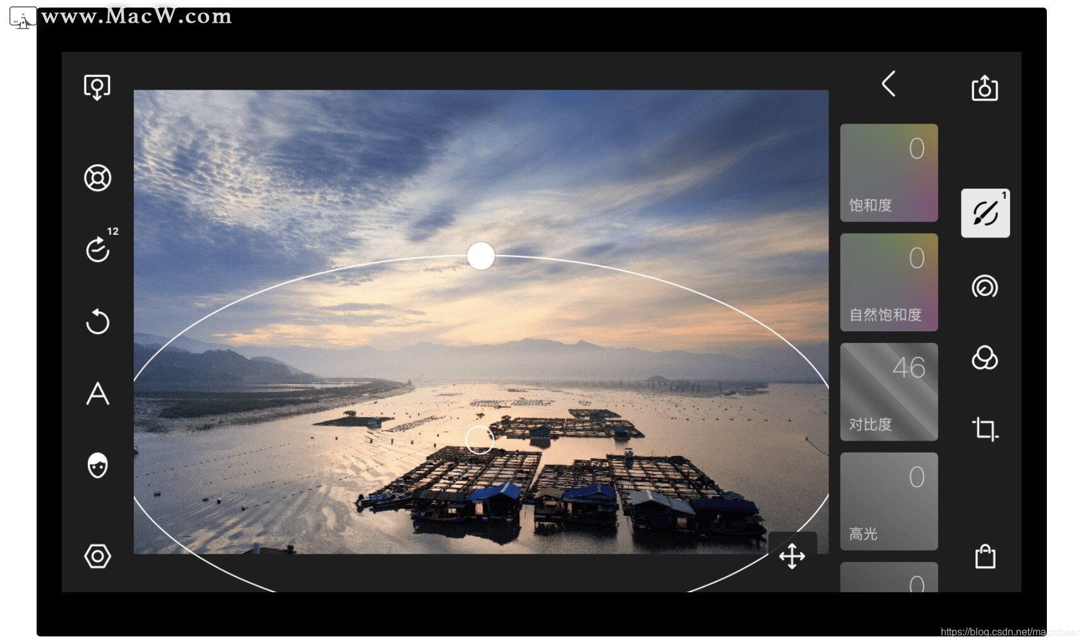Click the white handle on ellipse top
1086x644 pixels.
tap(480, 256)
